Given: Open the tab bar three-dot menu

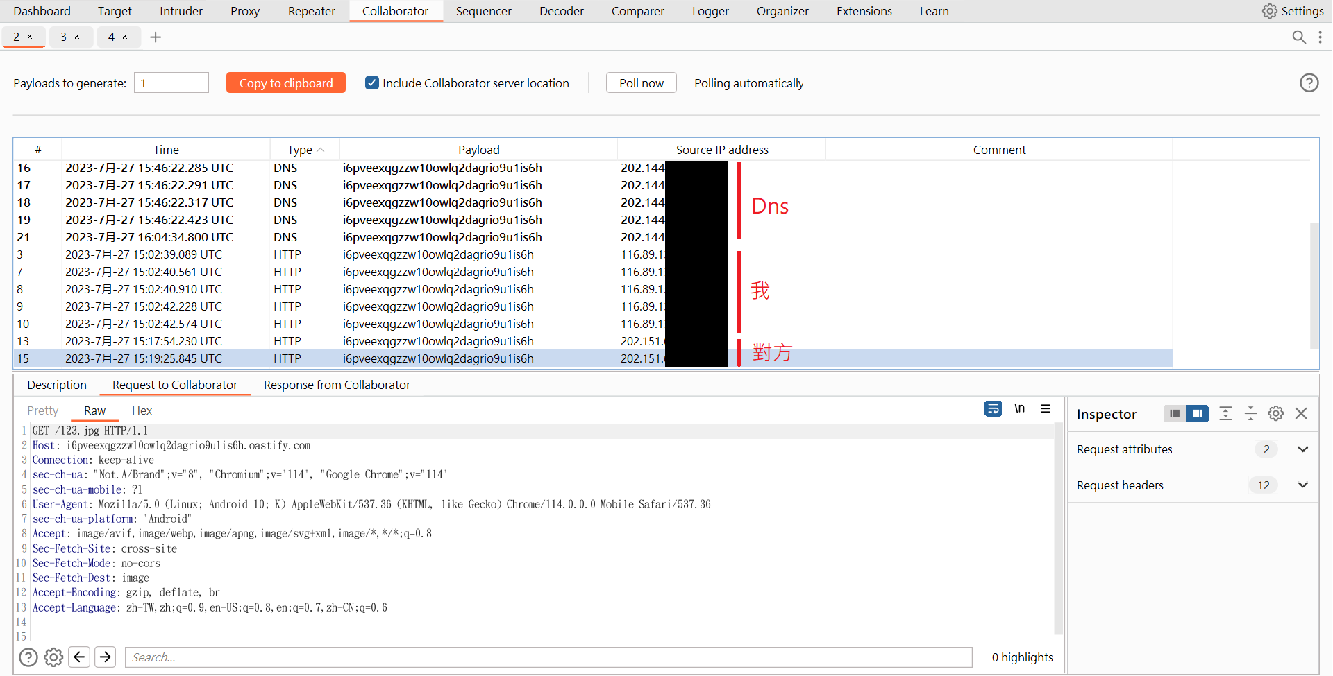Looking at the screenshot, I should point(1321,37).
